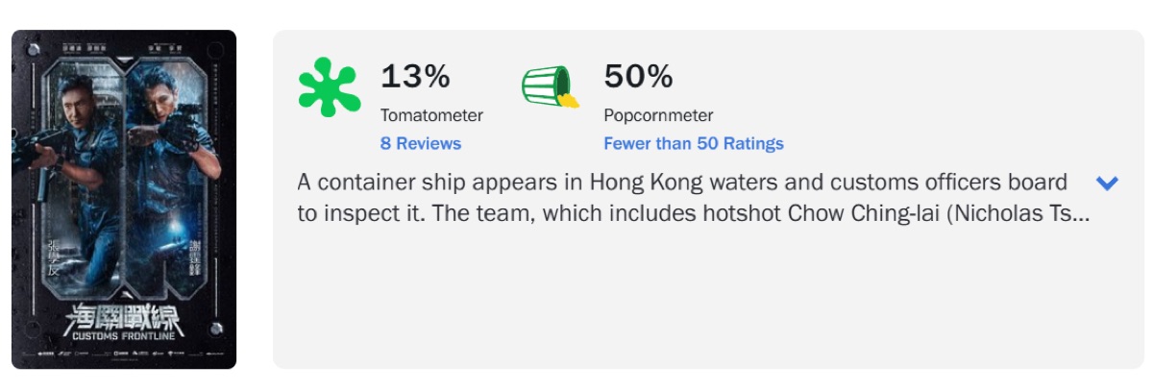Screen dimensions: 1153x391
Task: Open the 8 Reviews link
Action: (x=421, y=143)
